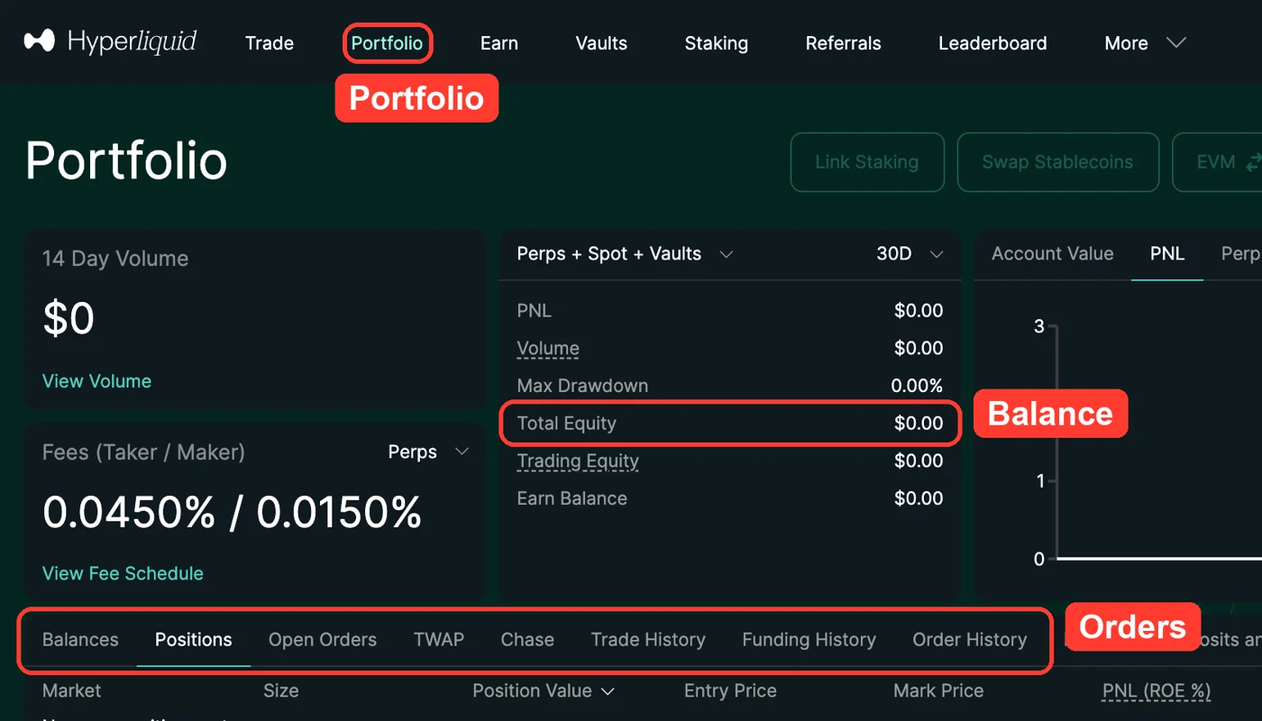The width and height of the screenshot is (1262, 721).
Task: Click the Total Equity label
Action: click(566, 424)
